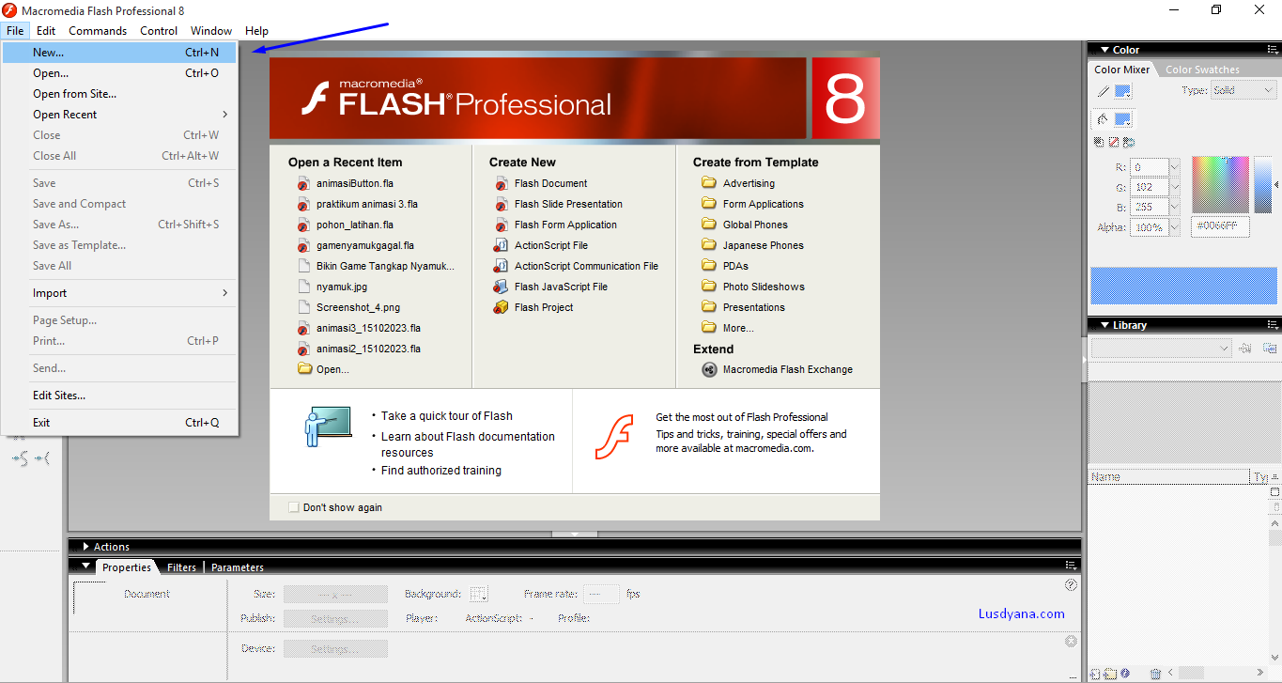Open Macromedia Flash Exchange

(778, 369)
